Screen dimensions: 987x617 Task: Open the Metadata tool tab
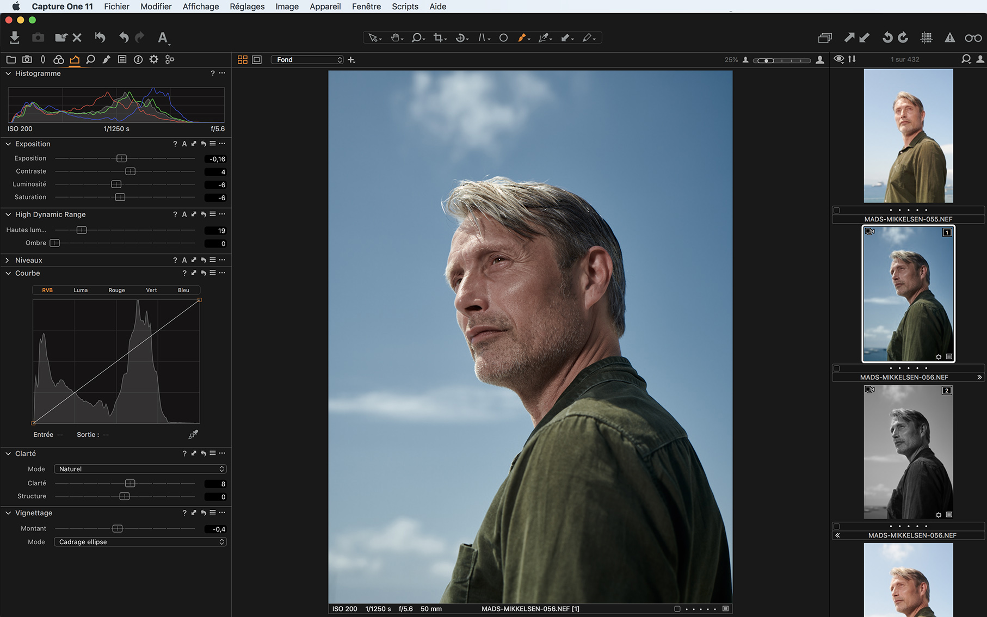(122, 59)
